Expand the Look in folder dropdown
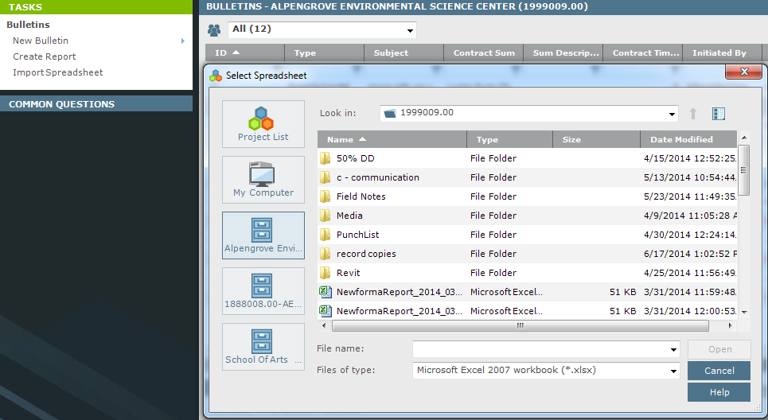Viewport: 768px width, 420px height. tap(672, 114)
